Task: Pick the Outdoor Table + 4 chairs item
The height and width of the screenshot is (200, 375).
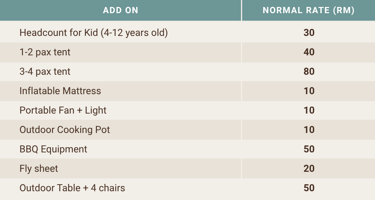Action: 72,188
